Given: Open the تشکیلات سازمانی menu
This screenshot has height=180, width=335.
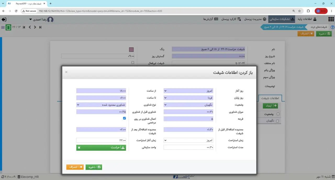Looking at the screenshot, I should [282, 19].
